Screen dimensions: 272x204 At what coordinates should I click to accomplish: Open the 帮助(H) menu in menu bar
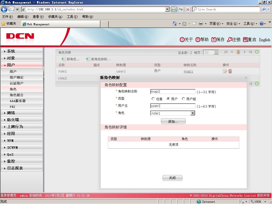click(x=88, y=17)
